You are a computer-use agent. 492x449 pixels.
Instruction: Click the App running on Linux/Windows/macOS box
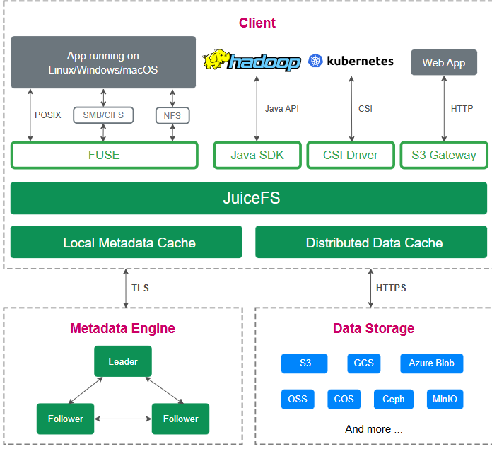[103, 62]
